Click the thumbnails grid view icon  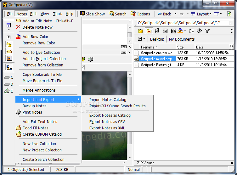[173, 31]
